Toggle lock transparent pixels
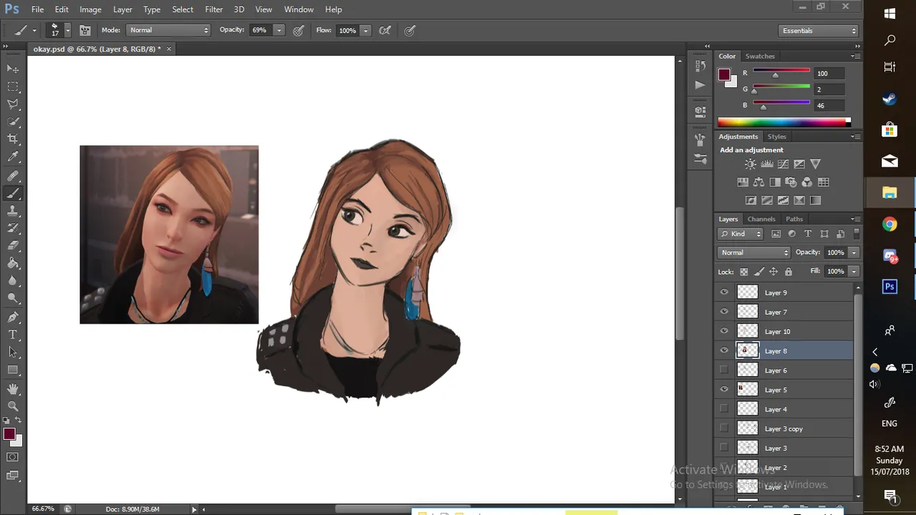This screenshot has height=515, width=916. (744, 272)
